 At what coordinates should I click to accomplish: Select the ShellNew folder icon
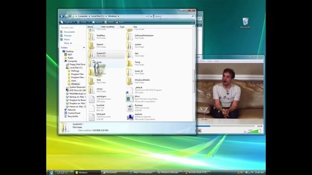tap(92, 37)
